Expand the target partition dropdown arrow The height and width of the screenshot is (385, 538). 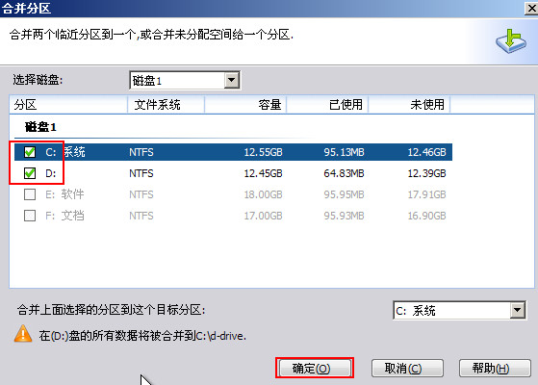[517, 311]
